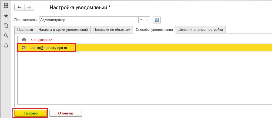
Task: Go back with the left arrow button
Action: point(19,7)
